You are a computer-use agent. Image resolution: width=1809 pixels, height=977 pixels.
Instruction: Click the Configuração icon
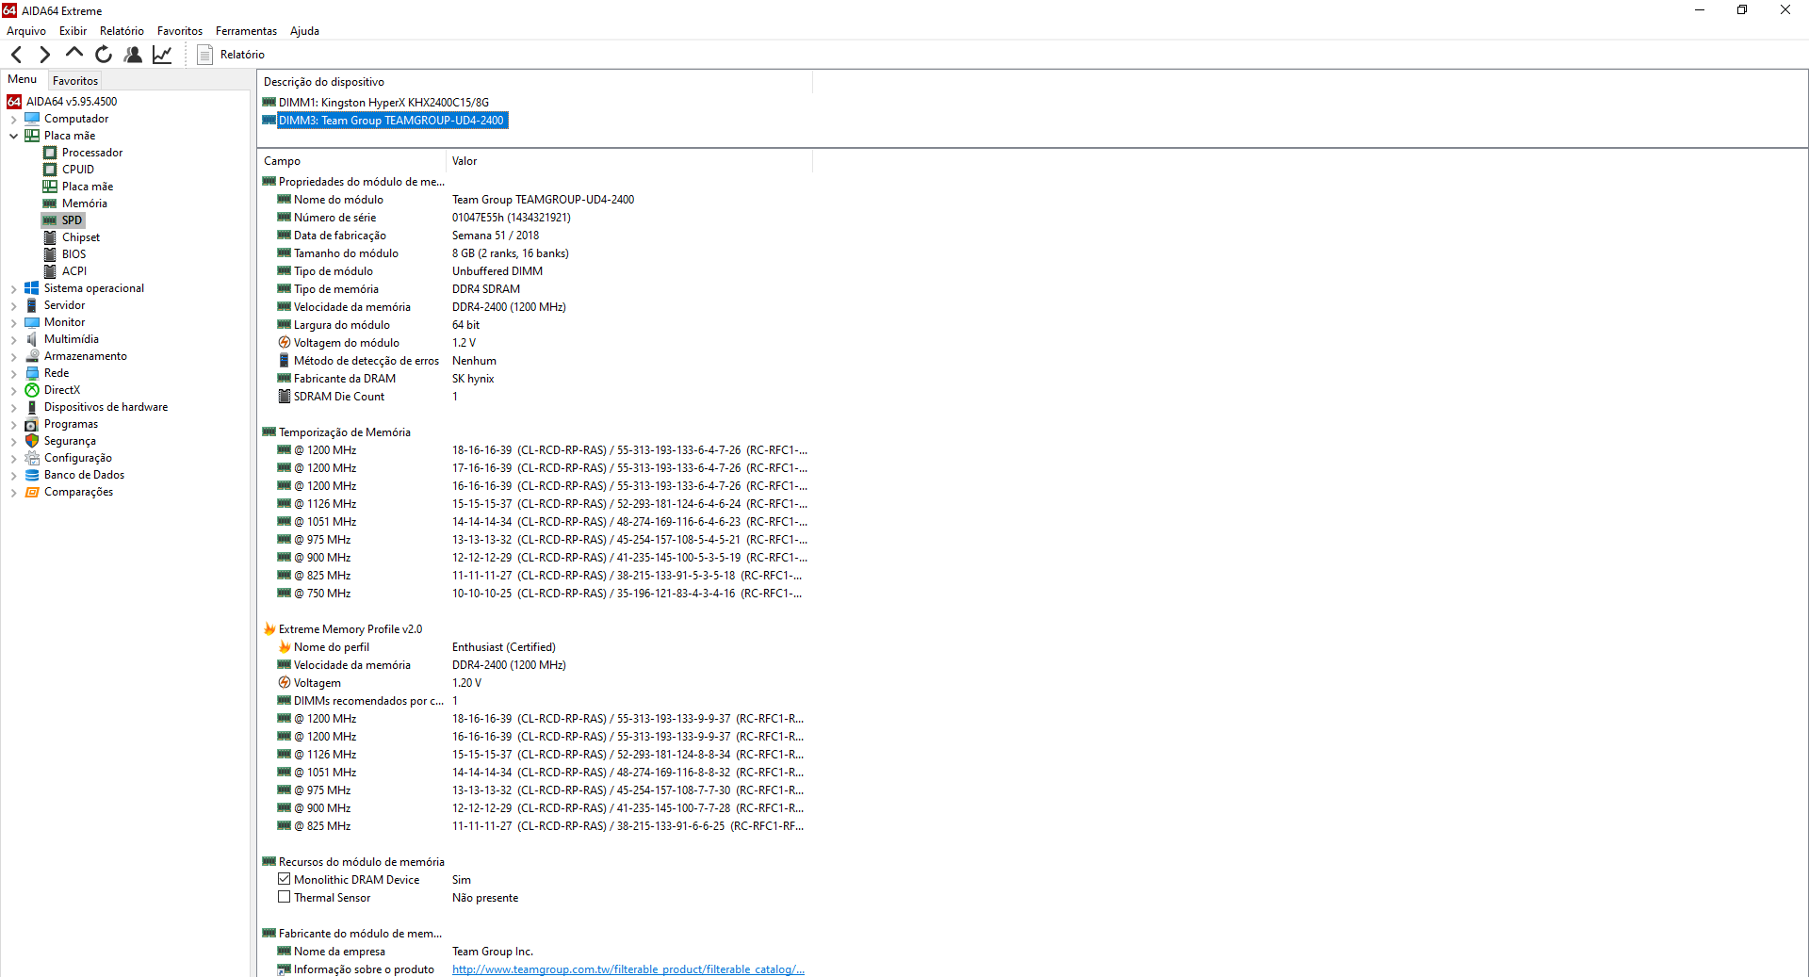point(32,458)
